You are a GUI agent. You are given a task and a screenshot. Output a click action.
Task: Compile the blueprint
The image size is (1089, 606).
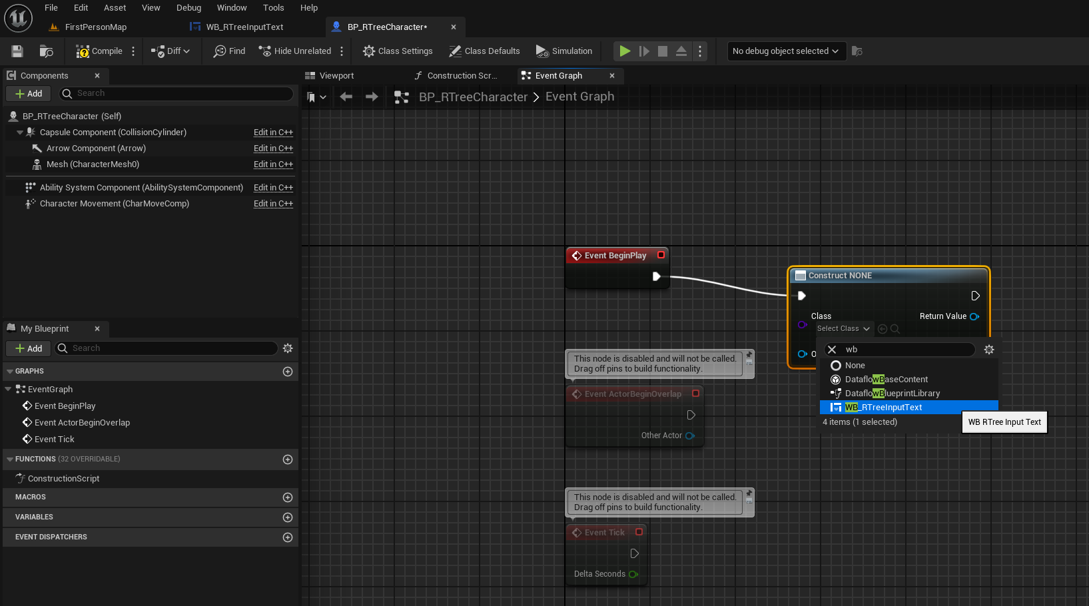[x=99, y=51]
